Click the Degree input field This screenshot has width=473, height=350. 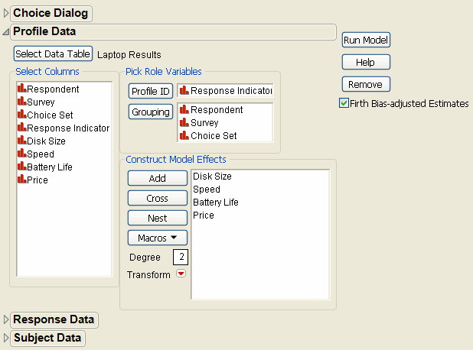[x=180, y=258]
